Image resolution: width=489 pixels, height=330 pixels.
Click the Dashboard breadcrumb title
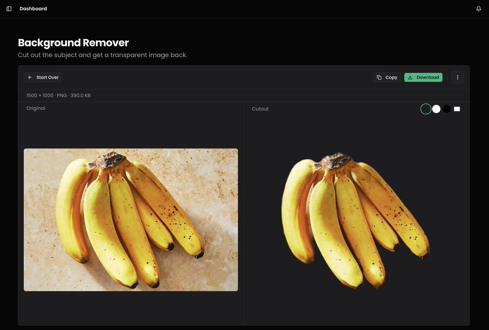tap(33, 9)
